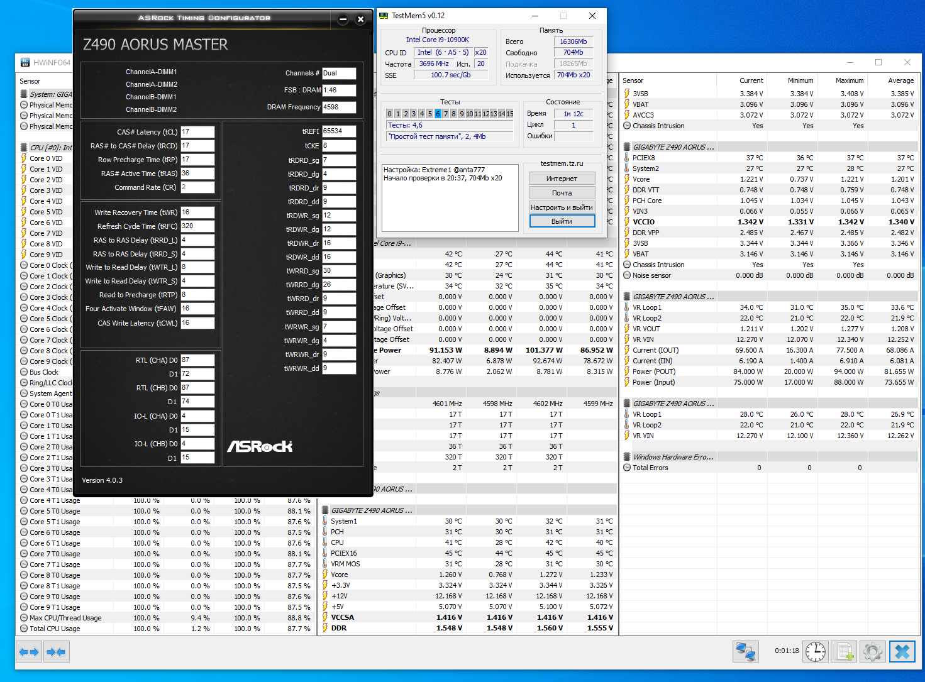
Task: Click the thermometer icon beside PCIEX8
Action: tap(627, 158)
